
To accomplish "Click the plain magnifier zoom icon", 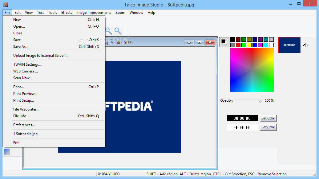I will tap(118, 31).
